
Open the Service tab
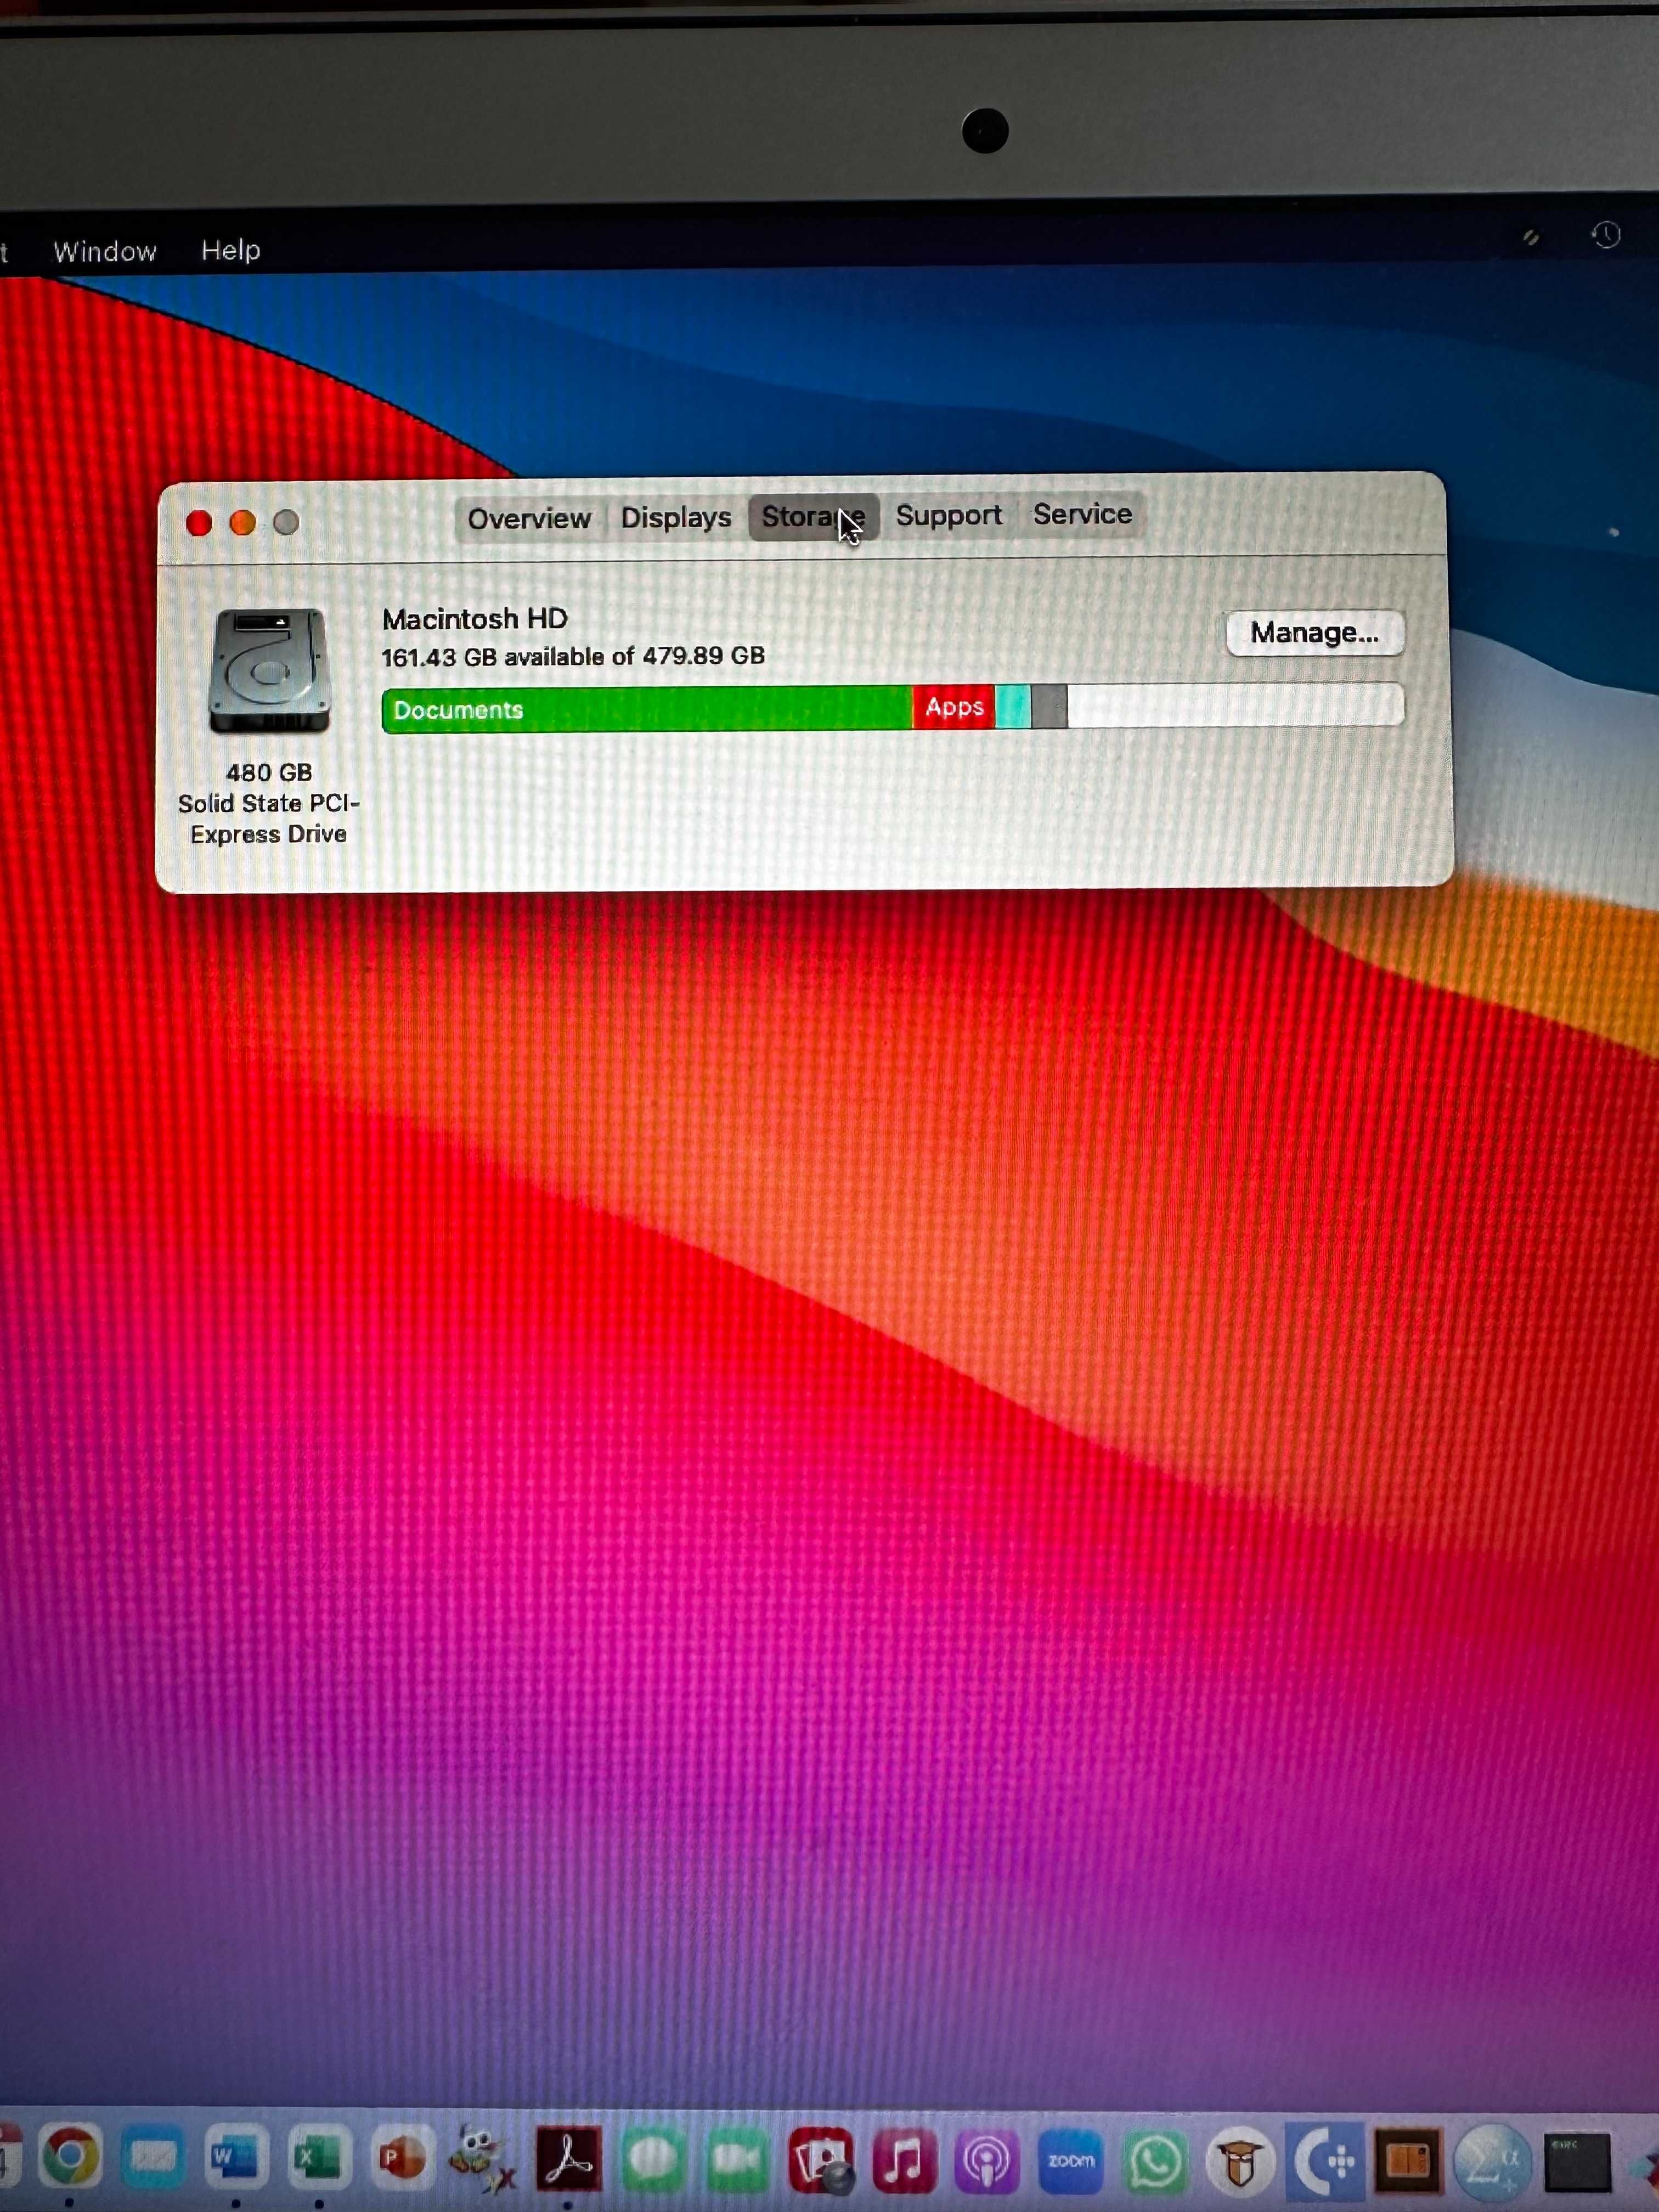tap(1082, 514)
